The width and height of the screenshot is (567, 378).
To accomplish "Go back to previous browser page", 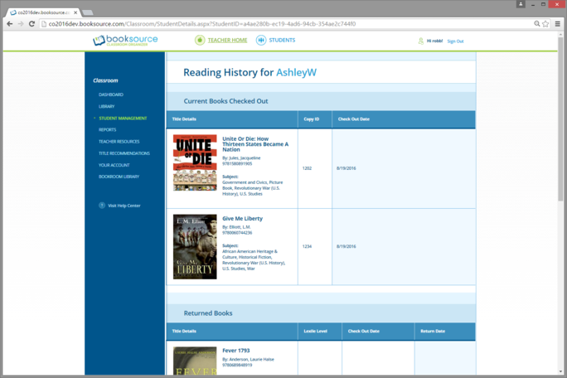I will [9, 24].
